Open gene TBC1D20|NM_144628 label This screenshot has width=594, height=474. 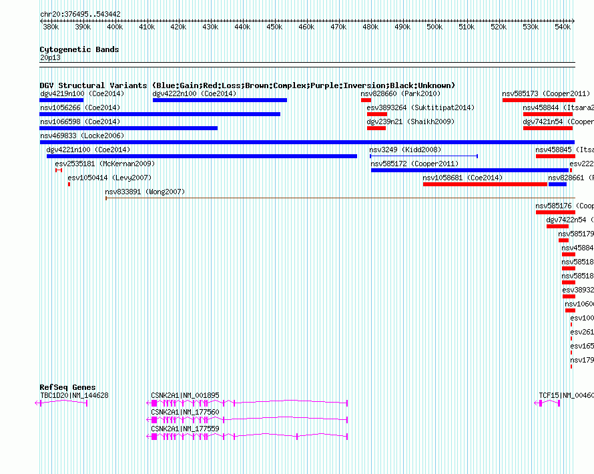tap(74, 395)
